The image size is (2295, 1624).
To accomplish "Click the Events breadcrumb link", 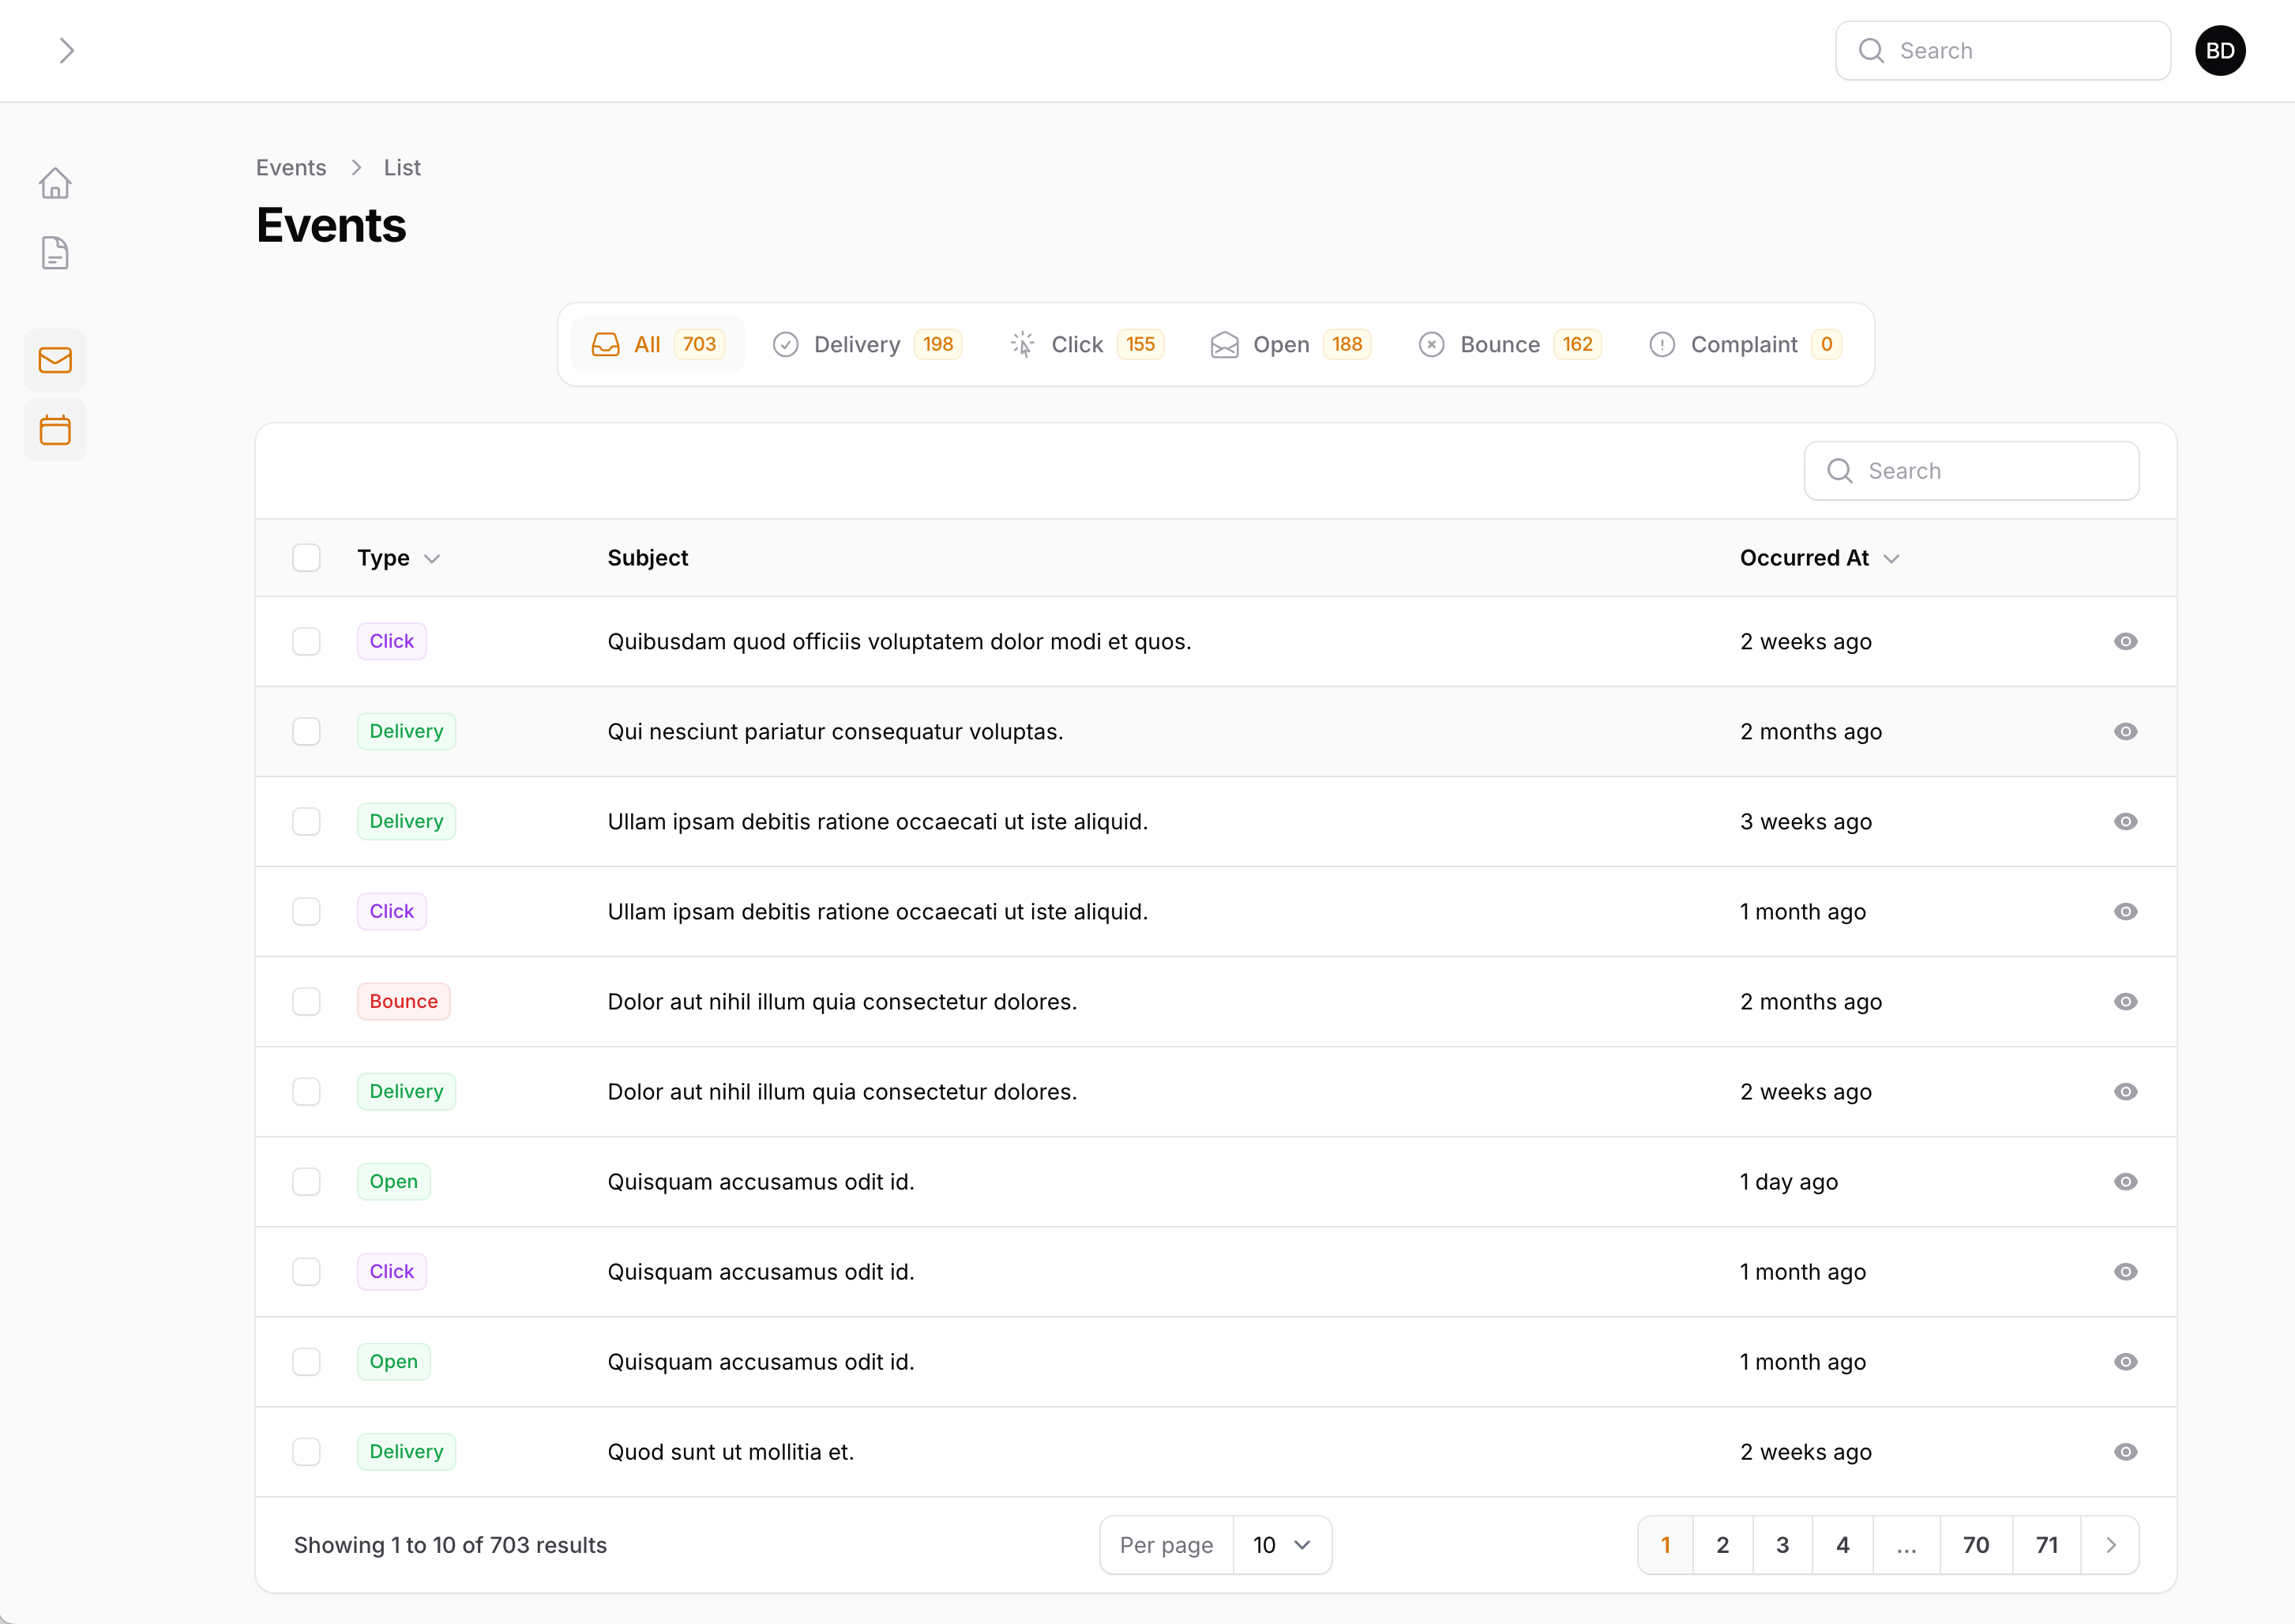I will coord(291,168).
